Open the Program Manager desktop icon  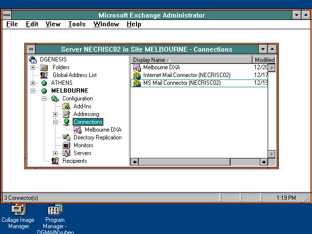click(x=55, y=209)
